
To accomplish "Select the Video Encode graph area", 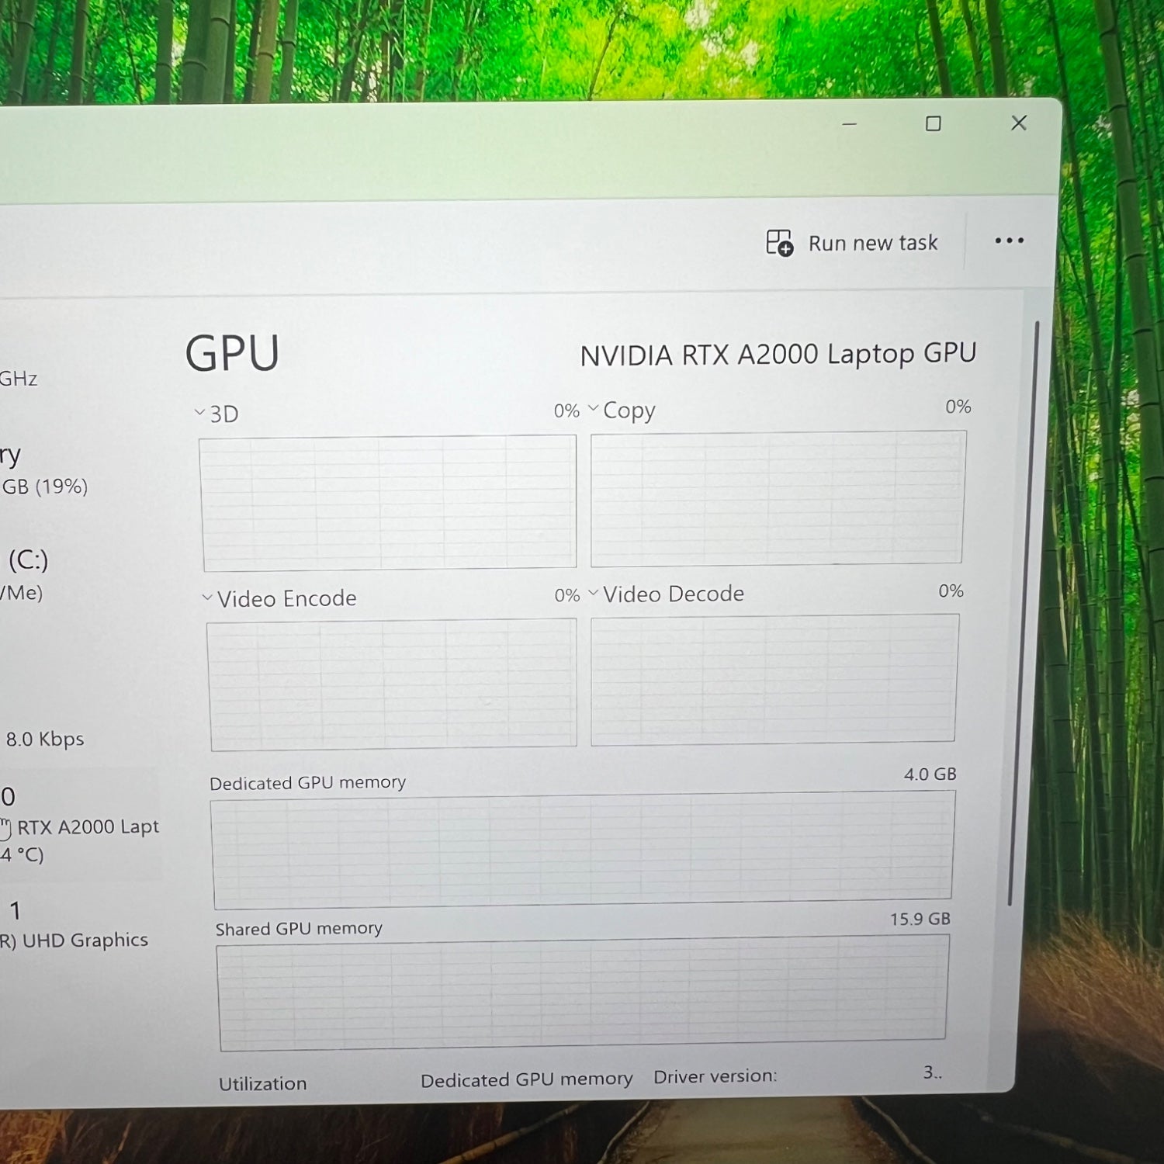I will pos(393,684).
